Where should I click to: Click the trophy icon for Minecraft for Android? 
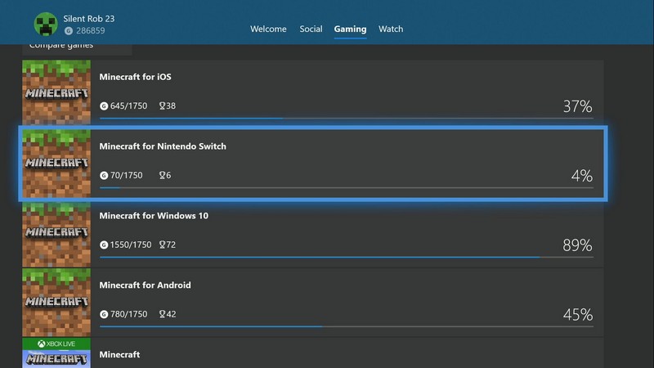point(162,315)
